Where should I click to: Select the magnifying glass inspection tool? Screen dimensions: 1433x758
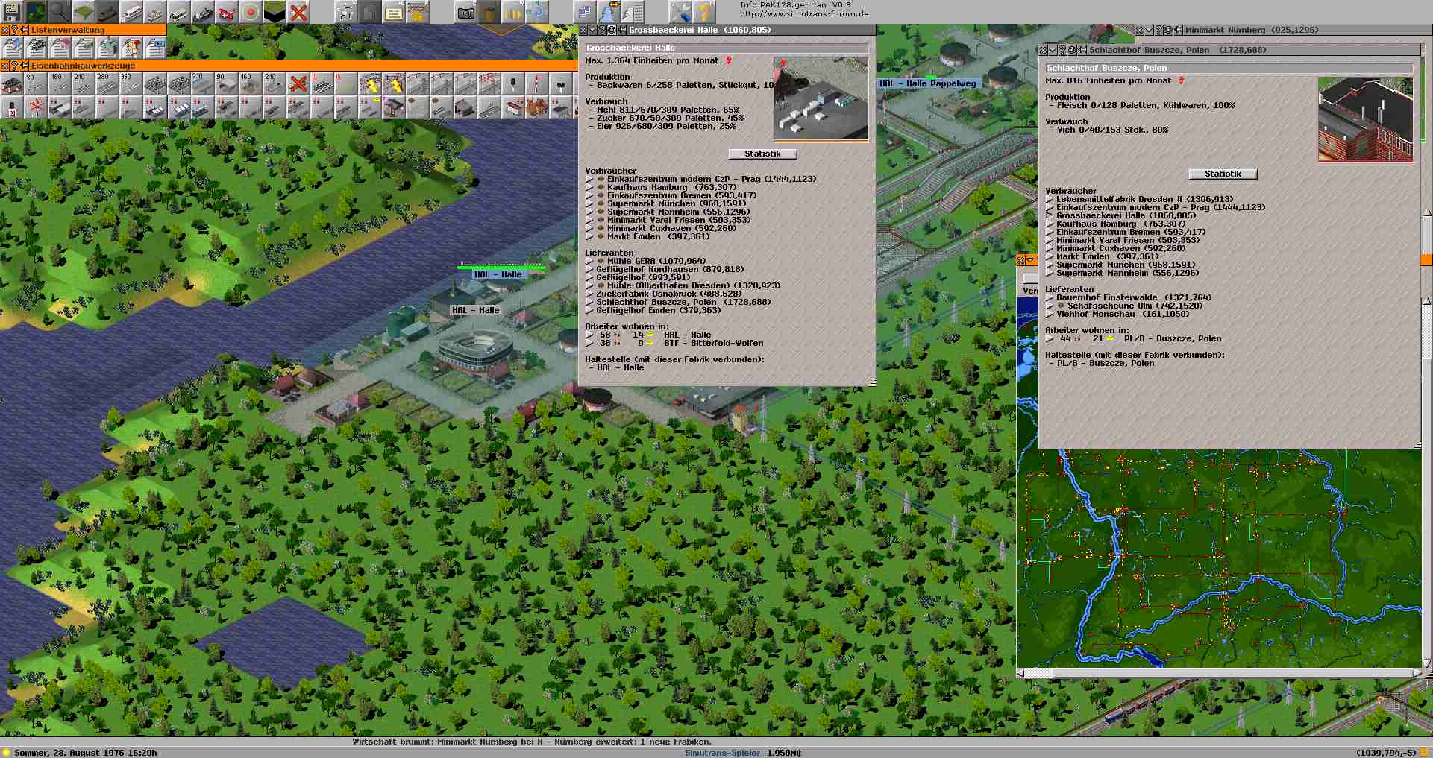(60, 12)
